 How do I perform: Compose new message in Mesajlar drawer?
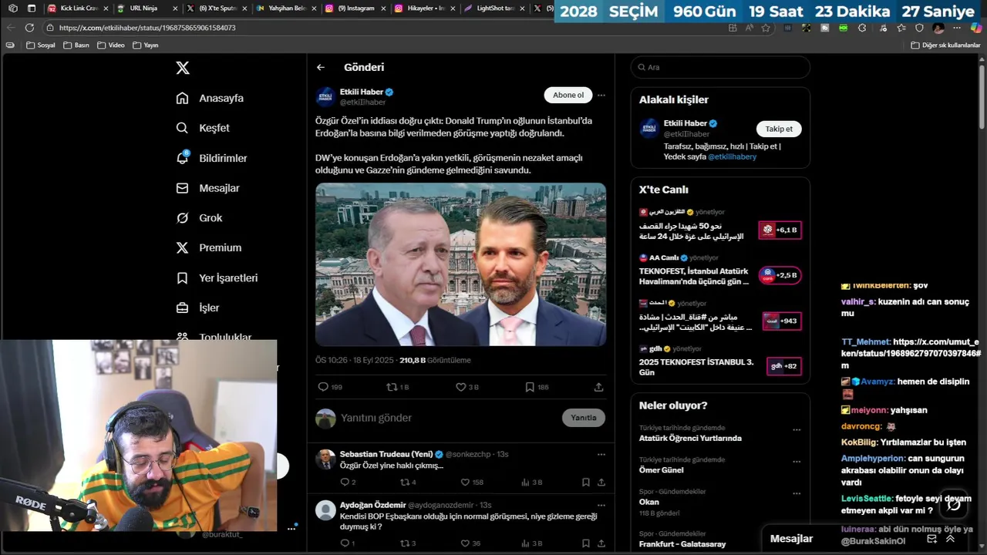tap(931, 539)
